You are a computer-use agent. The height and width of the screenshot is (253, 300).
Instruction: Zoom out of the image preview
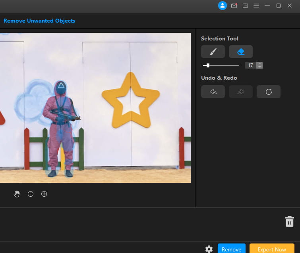(31, 194)
